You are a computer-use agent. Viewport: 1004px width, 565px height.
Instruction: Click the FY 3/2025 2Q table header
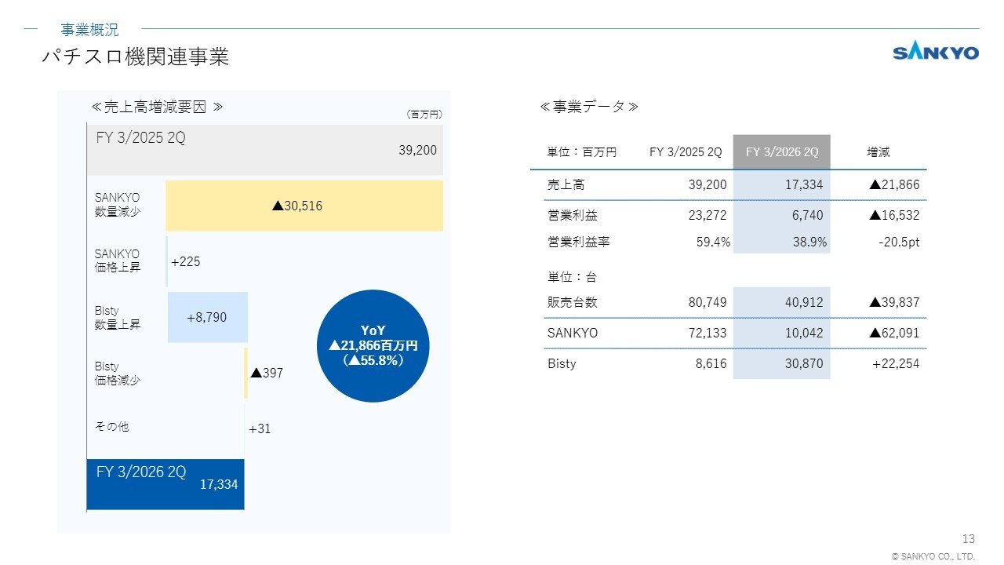685,152
